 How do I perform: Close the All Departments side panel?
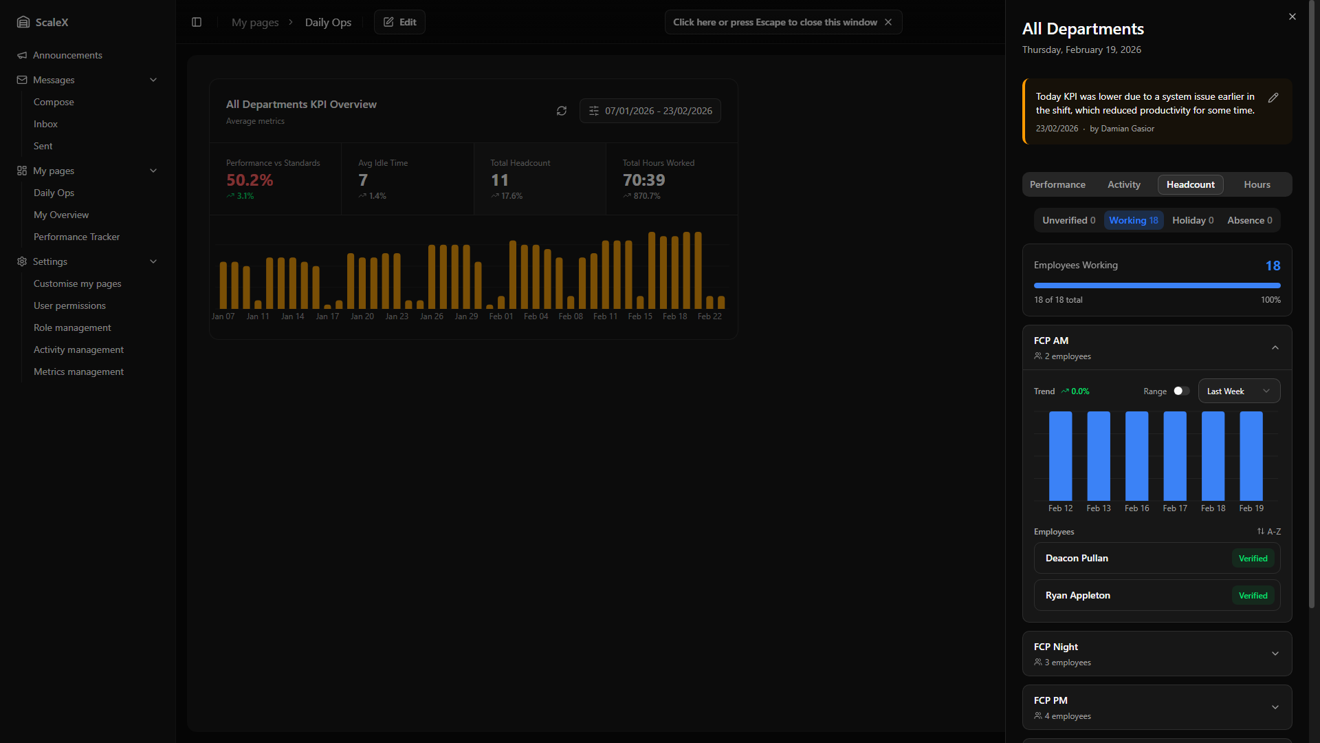pos(1292,17)
